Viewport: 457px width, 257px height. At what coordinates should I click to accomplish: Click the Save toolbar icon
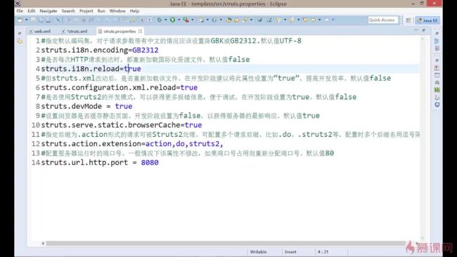pyautogui.click(x=33, y=20)
